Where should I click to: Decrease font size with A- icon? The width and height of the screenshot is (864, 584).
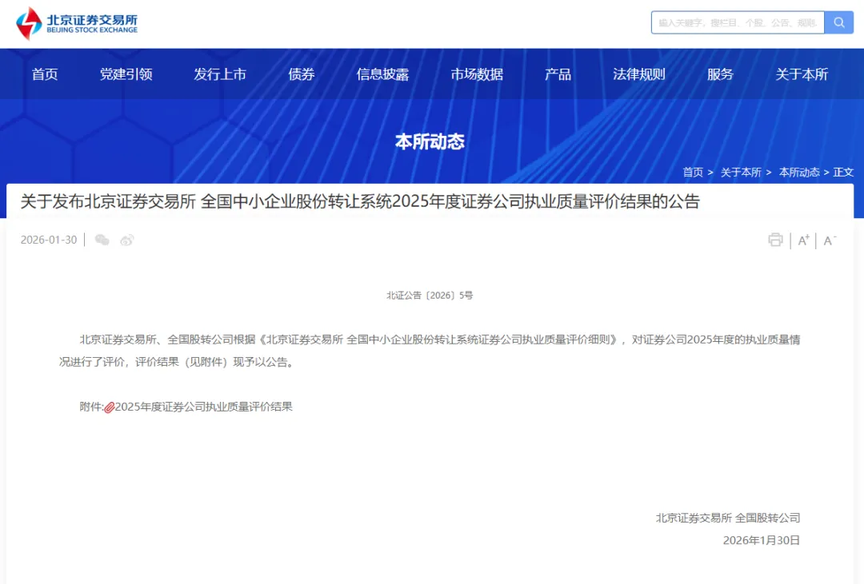coord(830,240)
